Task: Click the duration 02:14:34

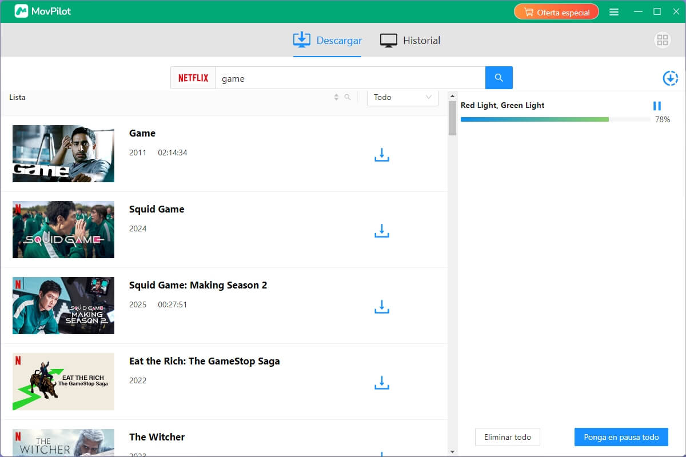Action: [173, 153]
